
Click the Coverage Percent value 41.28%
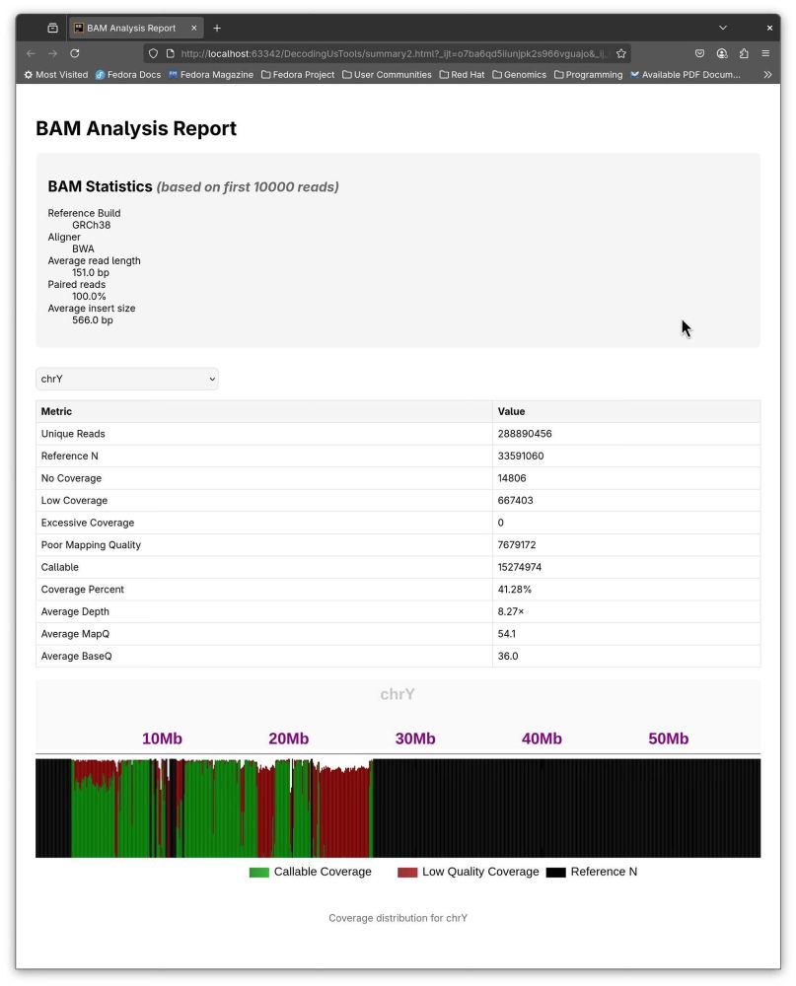pos(515,590)
